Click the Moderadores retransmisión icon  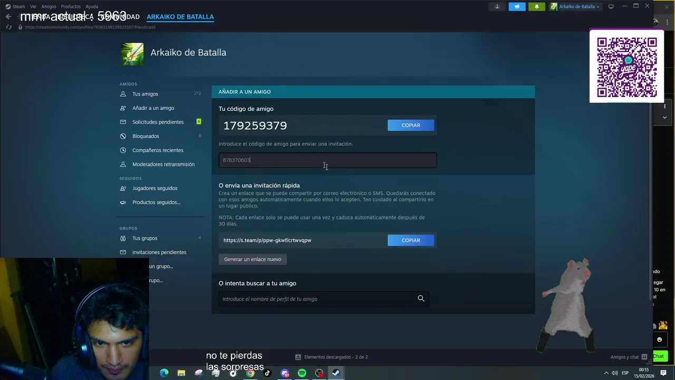[x=123, y=164]
